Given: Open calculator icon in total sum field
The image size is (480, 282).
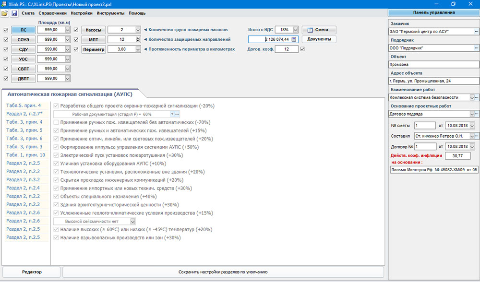Looking at the screenshot, I should pos(294,39).
